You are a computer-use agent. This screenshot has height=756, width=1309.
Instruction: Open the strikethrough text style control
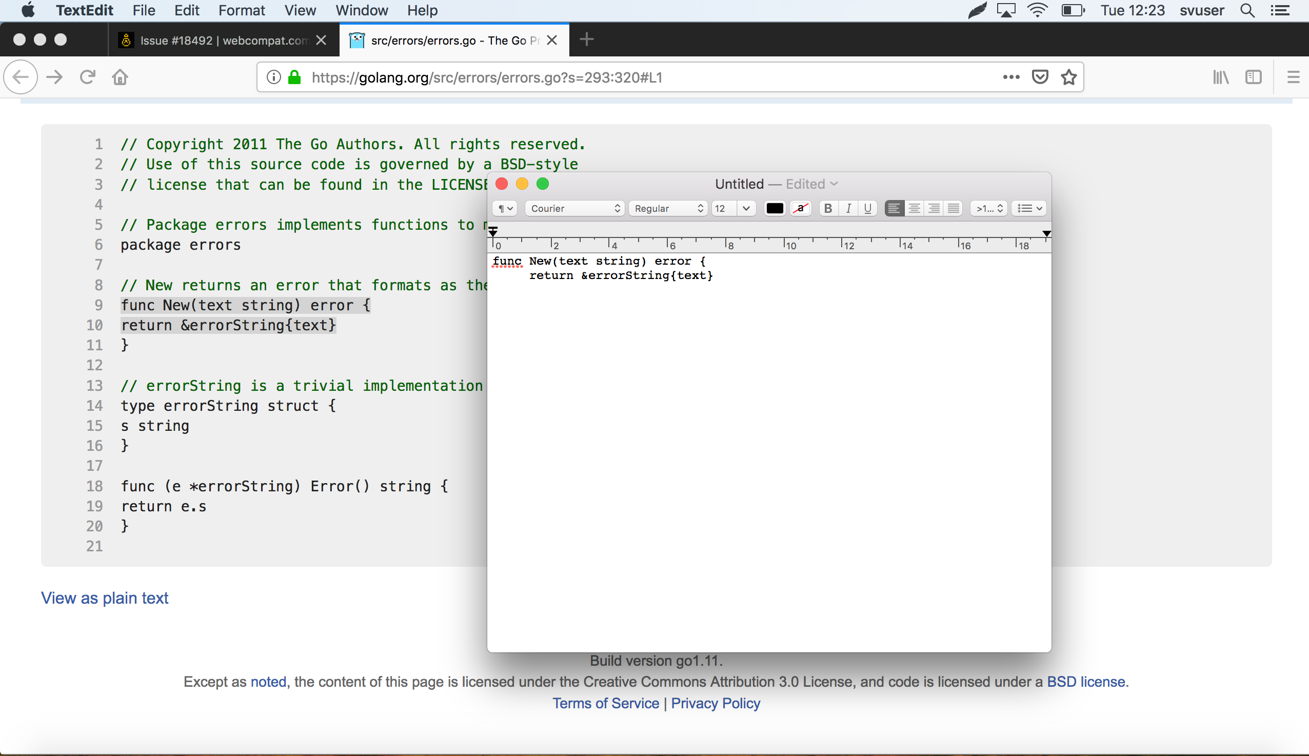pos(800,208)
